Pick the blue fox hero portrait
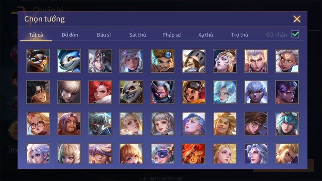 tap(69, 61)
